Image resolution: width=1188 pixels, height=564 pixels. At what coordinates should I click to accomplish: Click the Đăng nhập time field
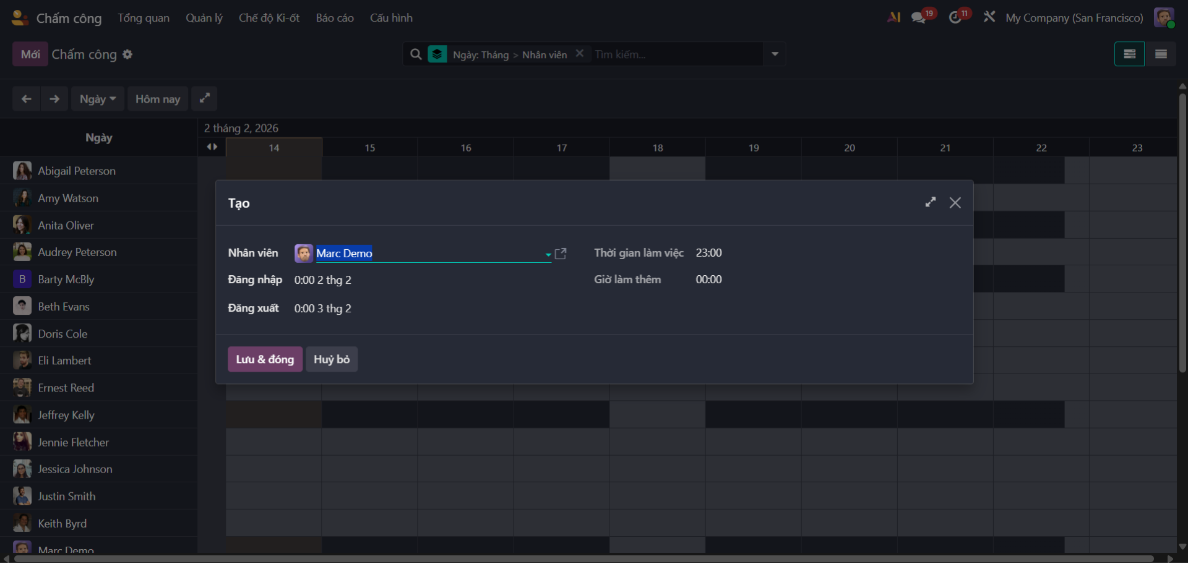coord(323,280)
